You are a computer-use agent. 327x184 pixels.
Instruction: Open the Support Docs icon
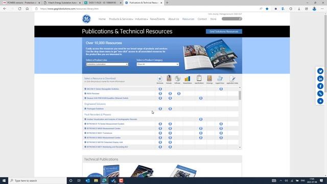pos(220,78)
